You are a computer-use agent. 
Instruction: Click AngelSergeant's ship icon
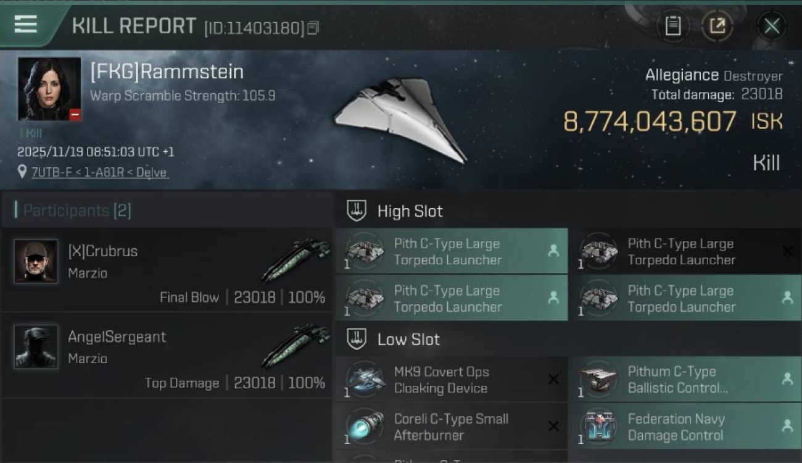[x=296, y=344]
